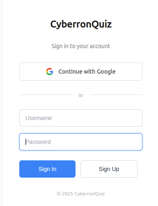This screenshot has width=158, height=206.
Task: Click the 'Continue with Google' label text
Action: coord(87,72)
